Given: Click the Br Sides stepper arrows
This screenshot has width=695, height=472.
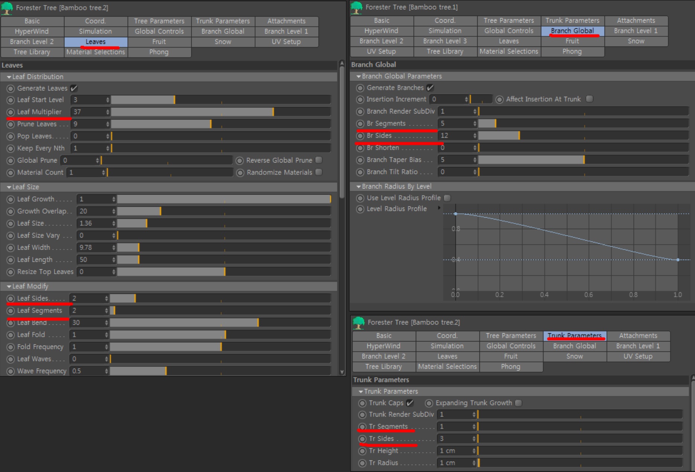Looking at the screenshot, I should tap(475, 136).
